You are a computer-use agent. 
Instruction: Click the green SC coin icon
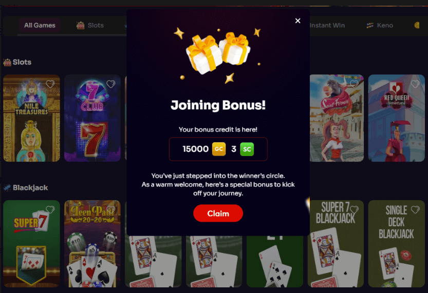click(x=247, y=149)
